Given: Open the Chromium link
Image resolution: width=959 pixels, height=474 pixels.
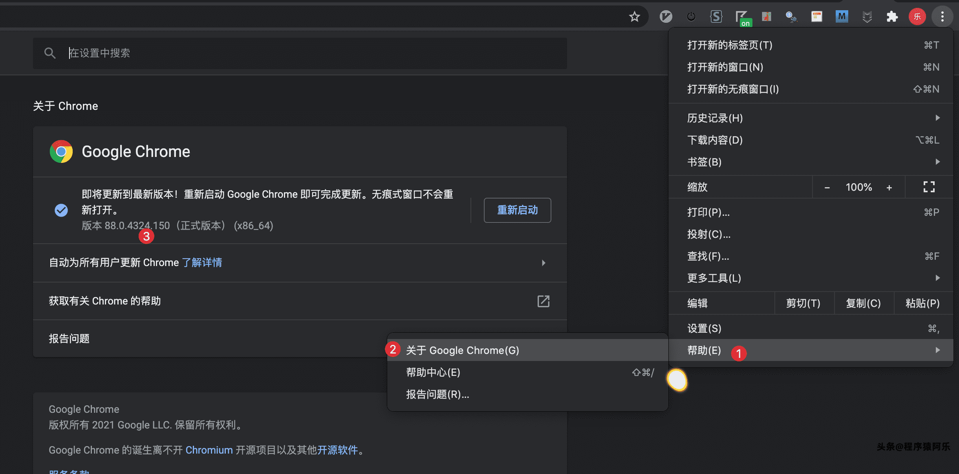Looking at the screenshot, I should [209, 450].
